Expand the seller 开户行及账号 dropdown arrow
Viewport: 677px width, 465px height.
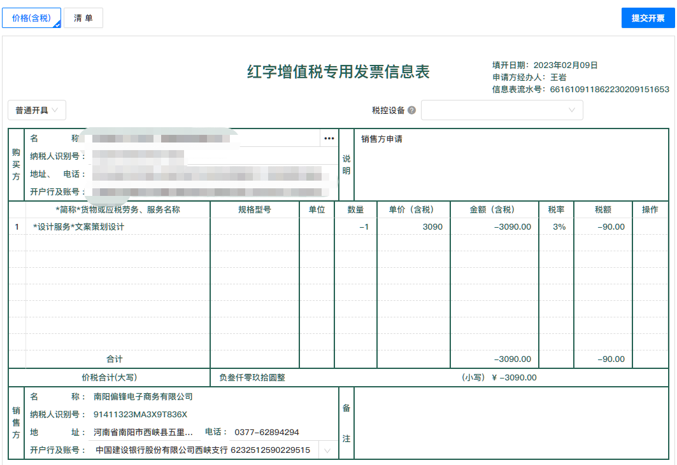(x=327, y=451)
